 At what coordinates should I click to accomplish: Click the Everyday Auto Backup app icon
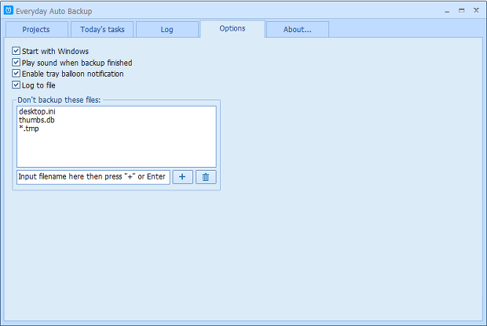(9, 10)
